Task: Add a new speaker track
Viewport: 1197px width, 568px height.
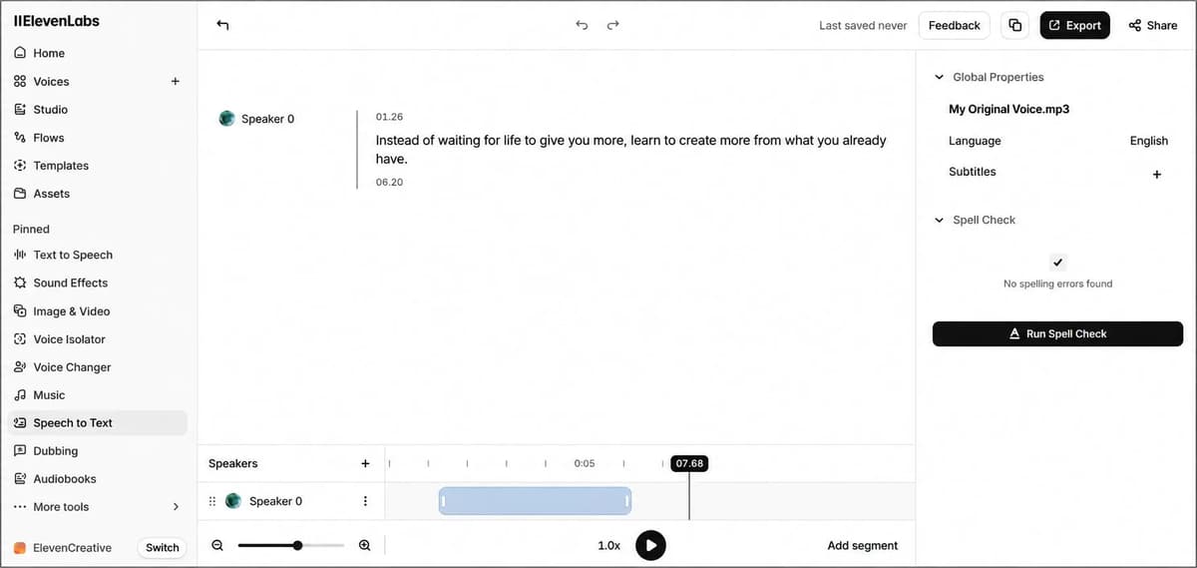Action: (x=365, y=463)
